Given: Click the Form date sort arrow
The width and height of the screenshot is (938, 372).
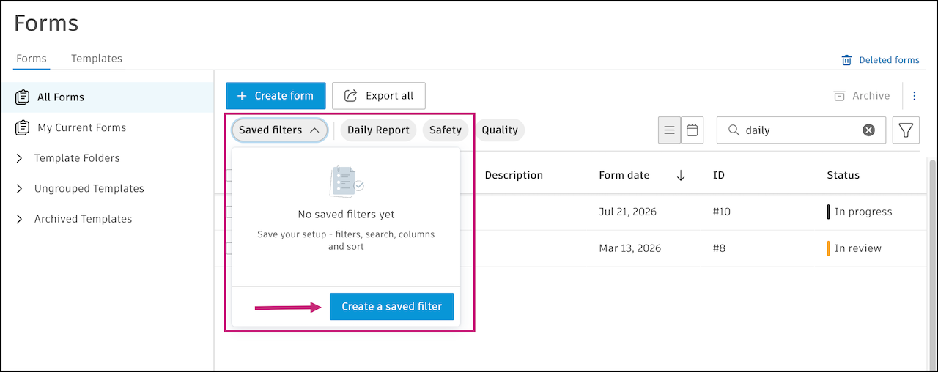Looking at the screenshot, I should coord(681,176).
